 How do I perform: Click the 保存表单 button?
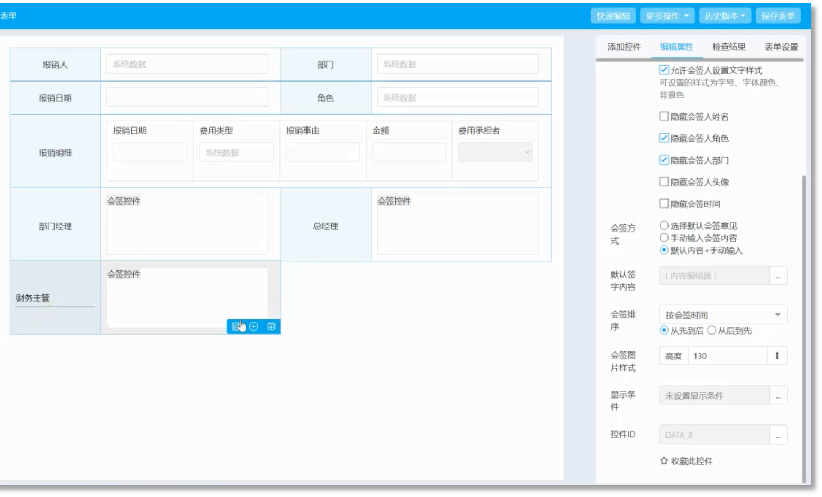[778, 16]
